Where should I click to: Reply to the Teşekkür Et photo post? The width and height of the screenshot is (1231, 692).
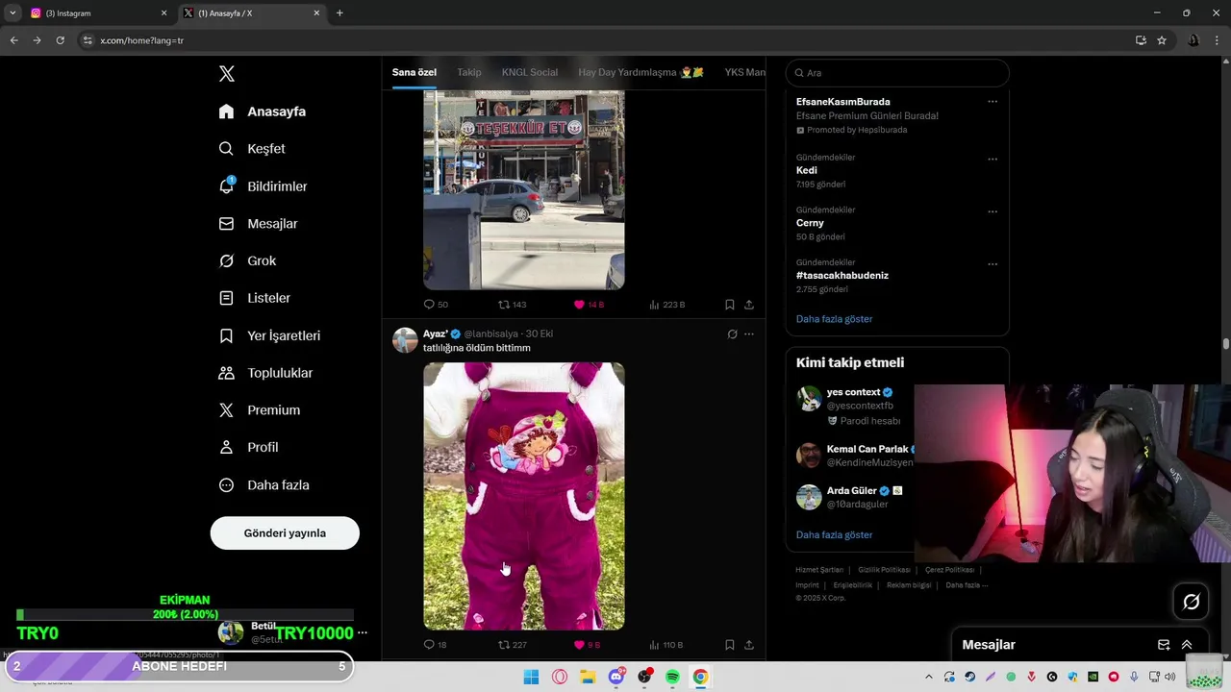(x=436, y=305)
